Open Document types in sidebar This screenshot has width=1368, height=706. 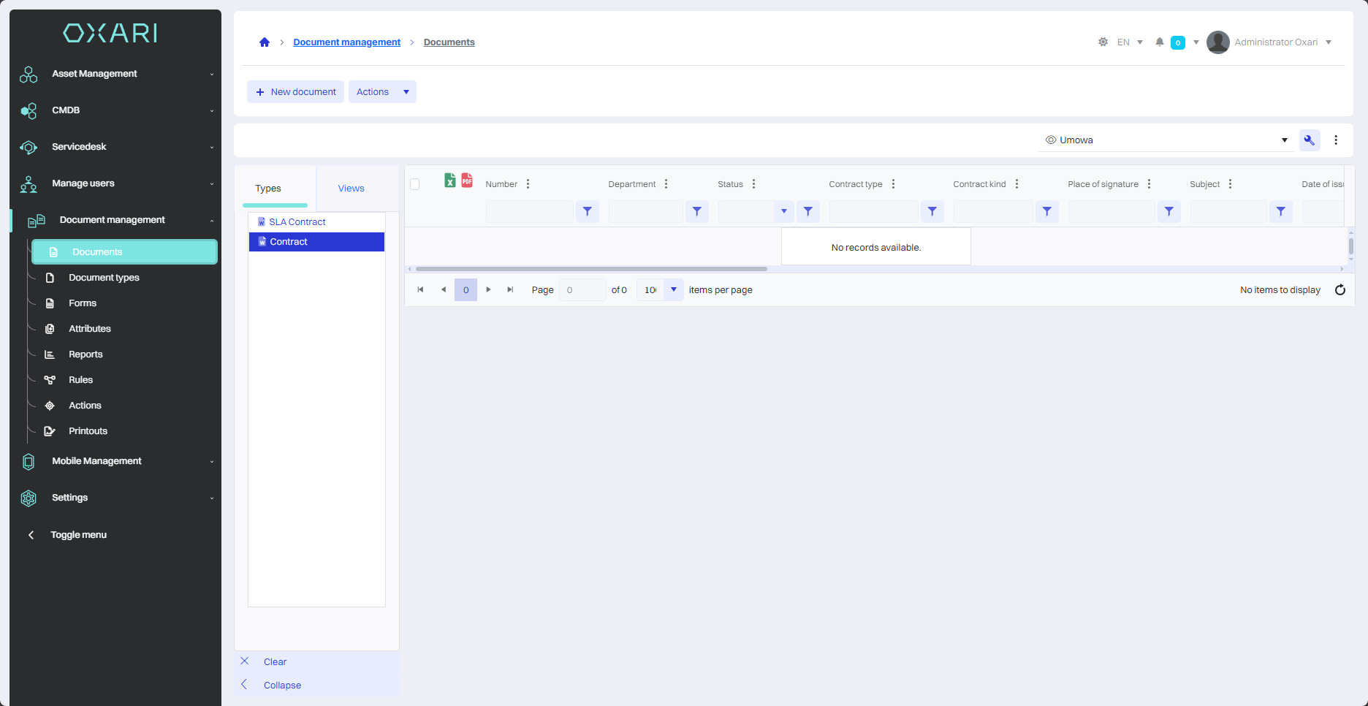point(104,278)
